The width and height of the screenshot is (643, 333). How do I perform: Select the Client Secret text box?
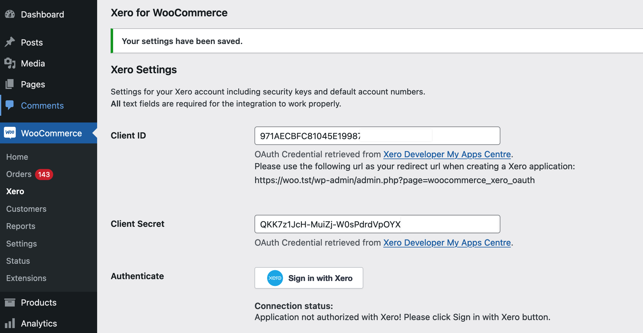click(377, 224)
